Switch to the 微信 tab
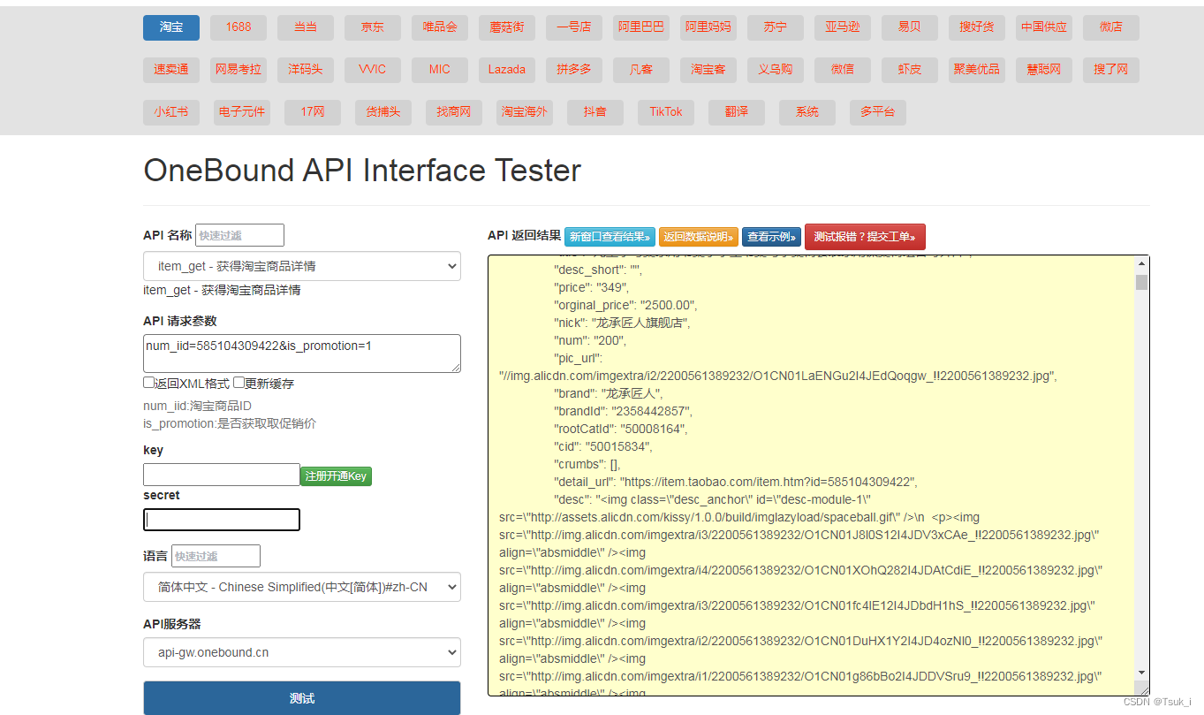The height and width of the screenshot is (715, 1204). (843, 70)
